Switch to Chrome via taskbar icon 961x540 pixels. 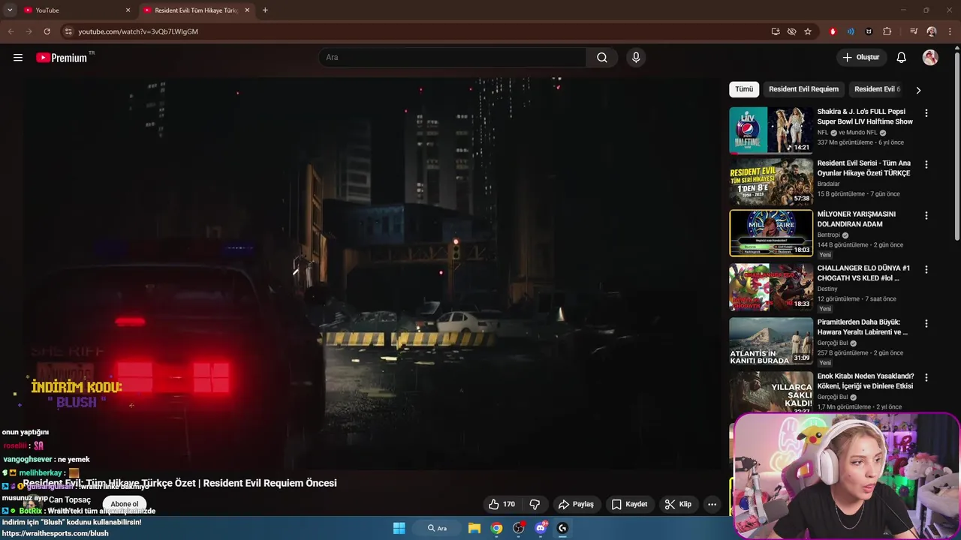[496, 528]
